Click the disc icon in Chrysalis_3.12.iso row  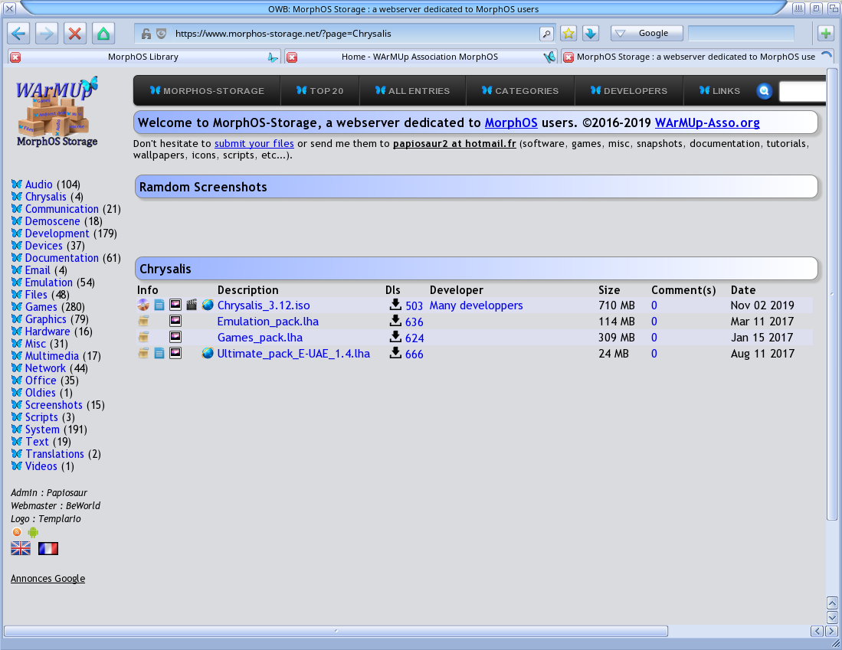tap(143, 305)
